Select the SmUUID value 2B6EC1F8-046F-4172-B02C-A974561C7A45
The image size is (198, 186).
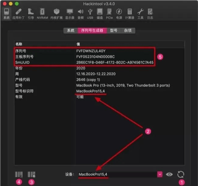[115, 62]
